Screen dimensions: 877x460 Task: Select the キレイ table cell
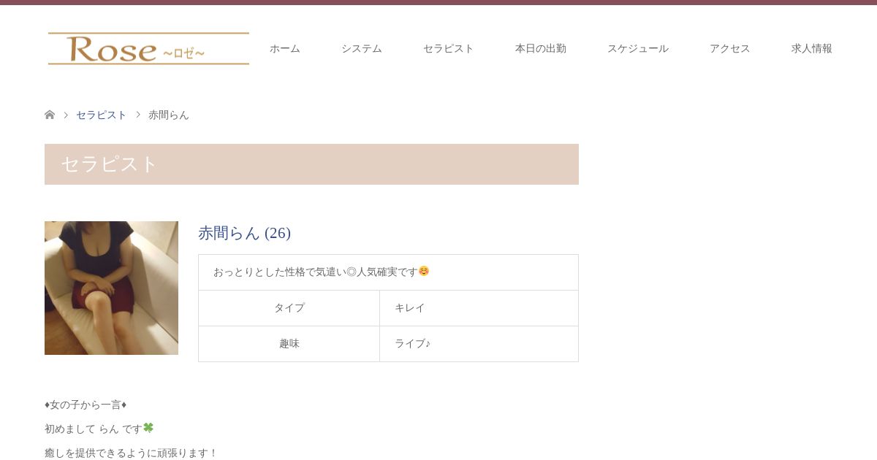tap(479, 308)
